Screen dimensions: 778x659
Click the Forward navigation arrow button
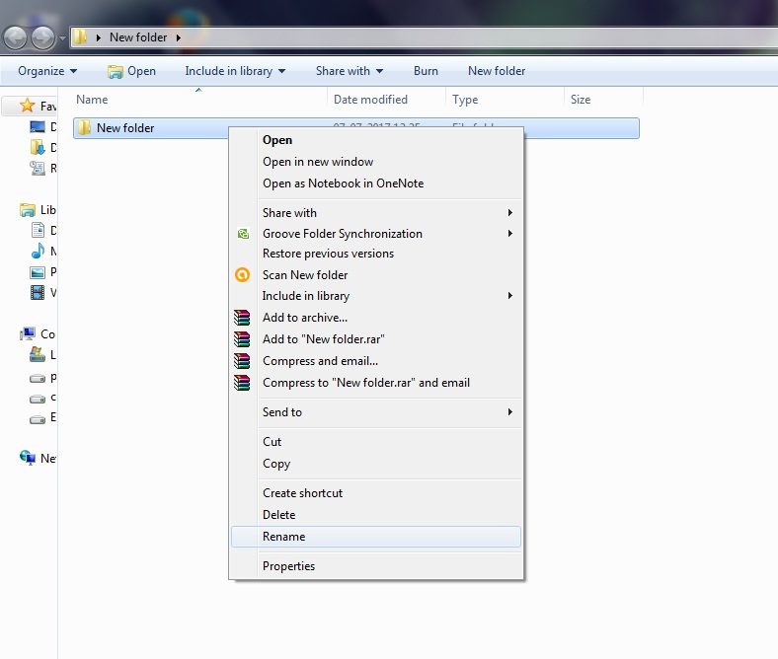43,37
